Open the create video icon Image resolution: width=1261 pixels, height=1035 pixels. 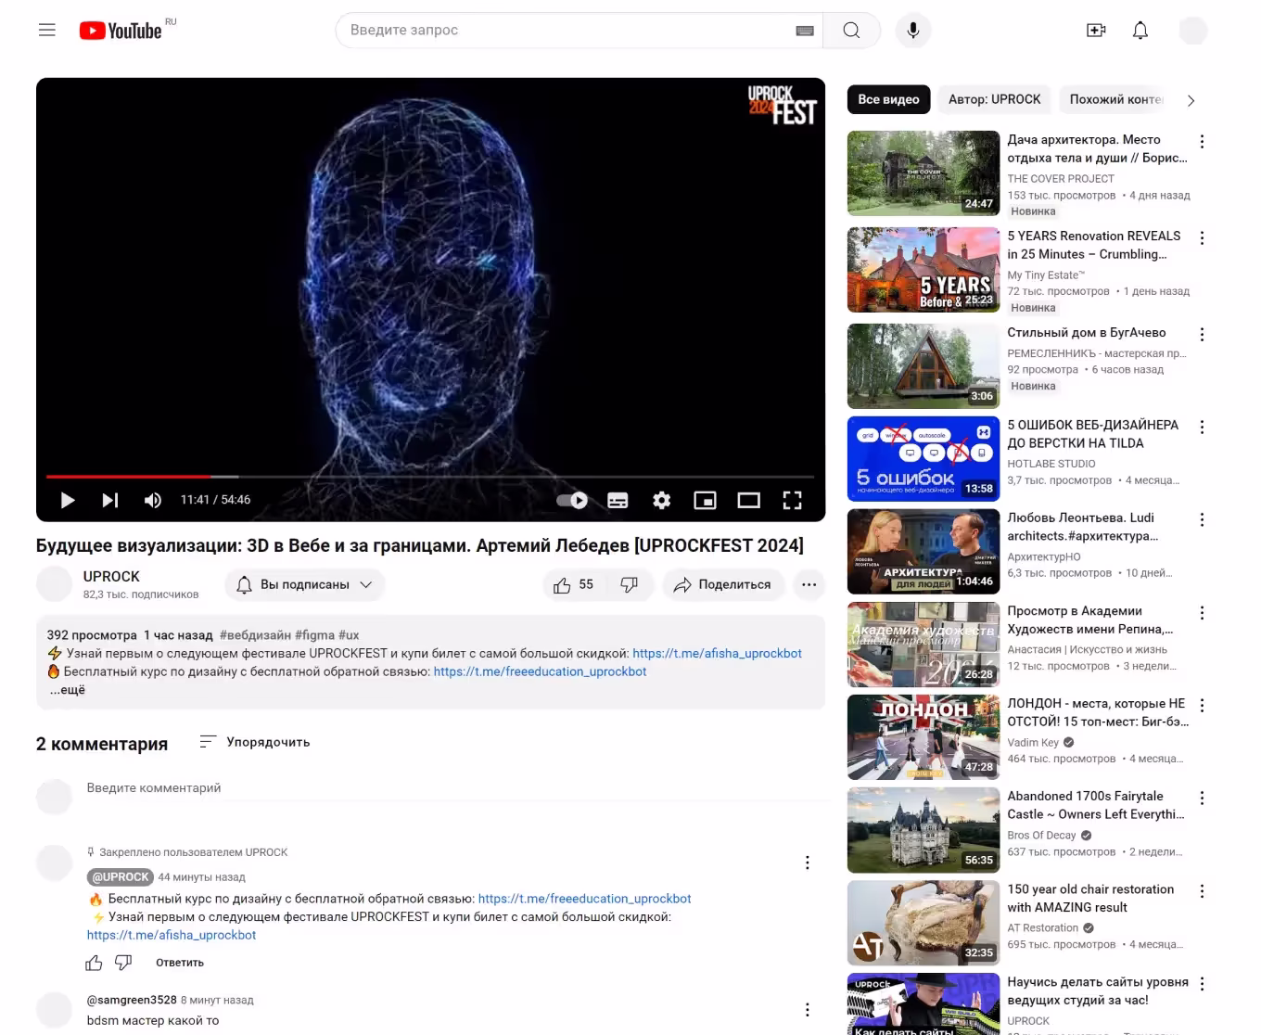1096,31
